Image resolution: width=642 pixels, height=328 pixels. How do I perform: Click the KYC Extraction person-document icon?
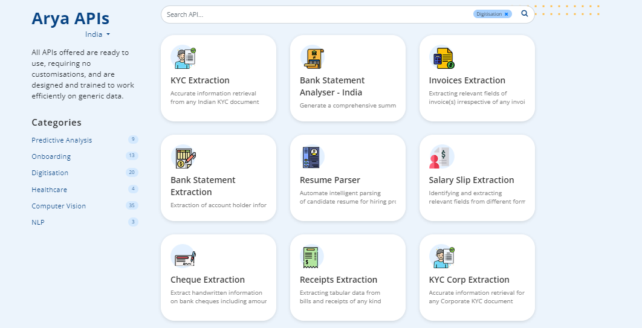(x=183, y=57)
